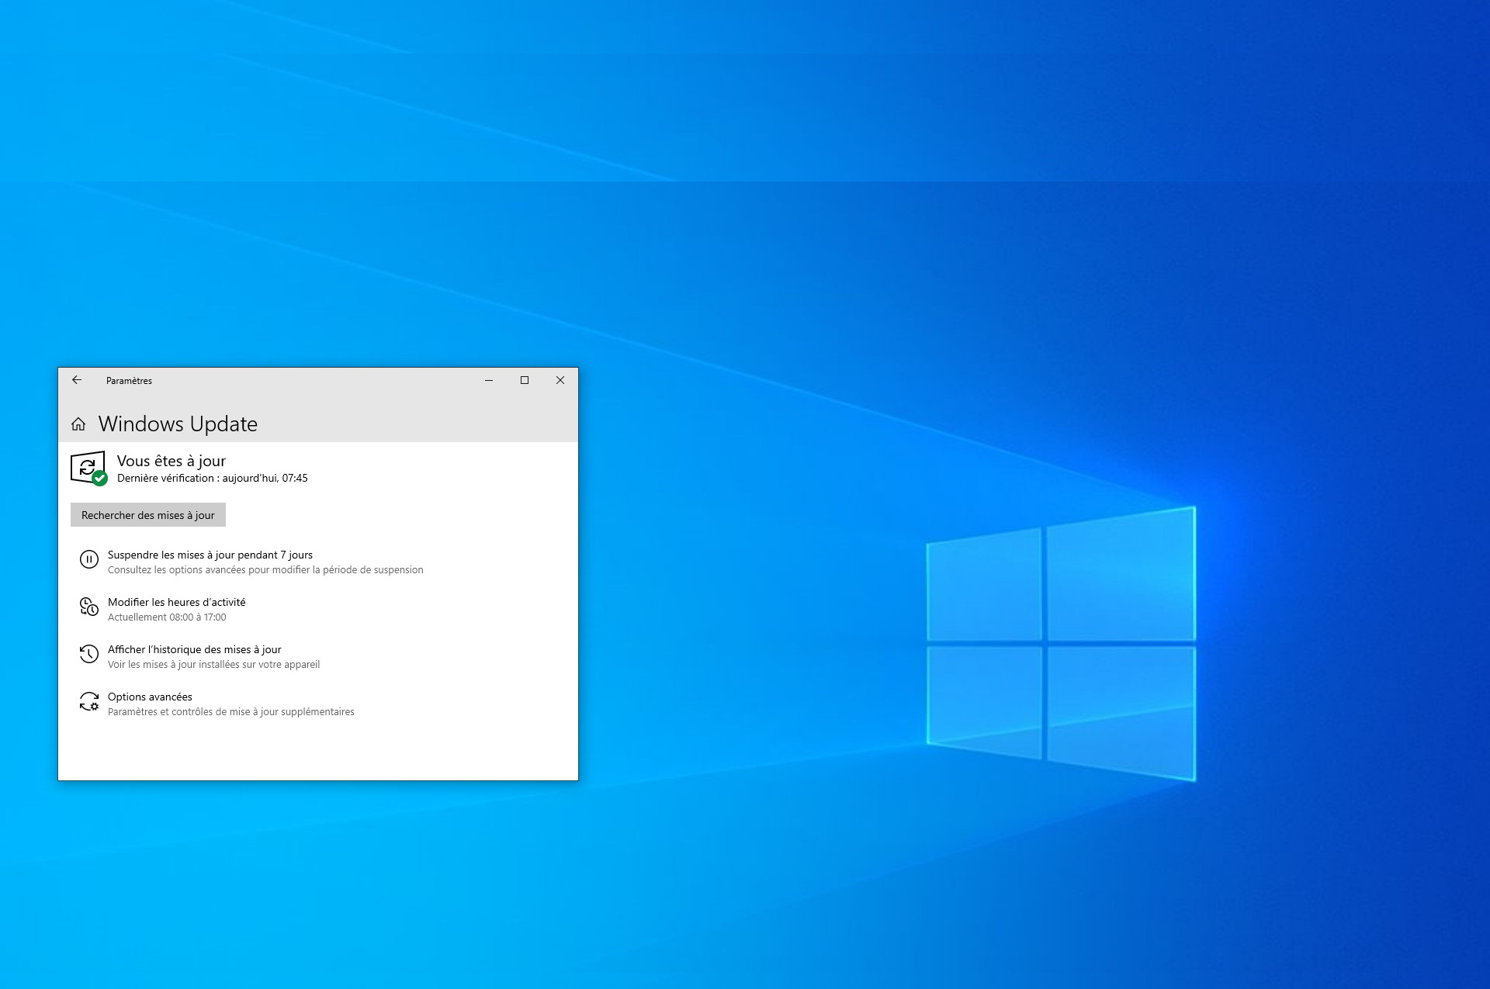Image resolution: width=1490 pixels, height=989 pixels.
Task: Click Rechercher des mises à jour button
Action: (x=148, y=515)
